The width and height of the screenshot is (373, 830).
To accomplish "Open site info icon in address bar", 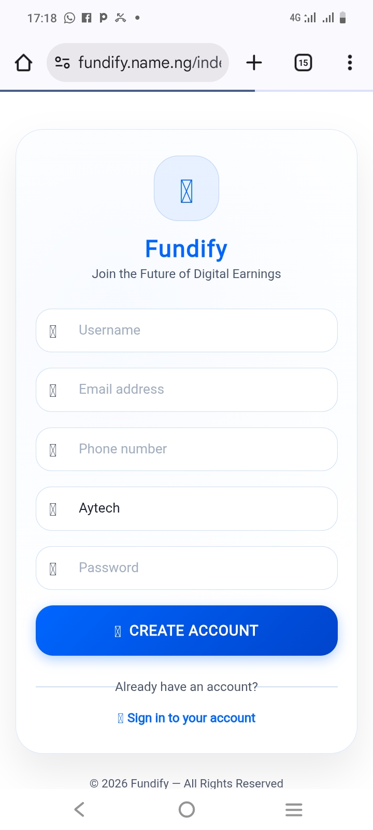I will click(62, 63).
